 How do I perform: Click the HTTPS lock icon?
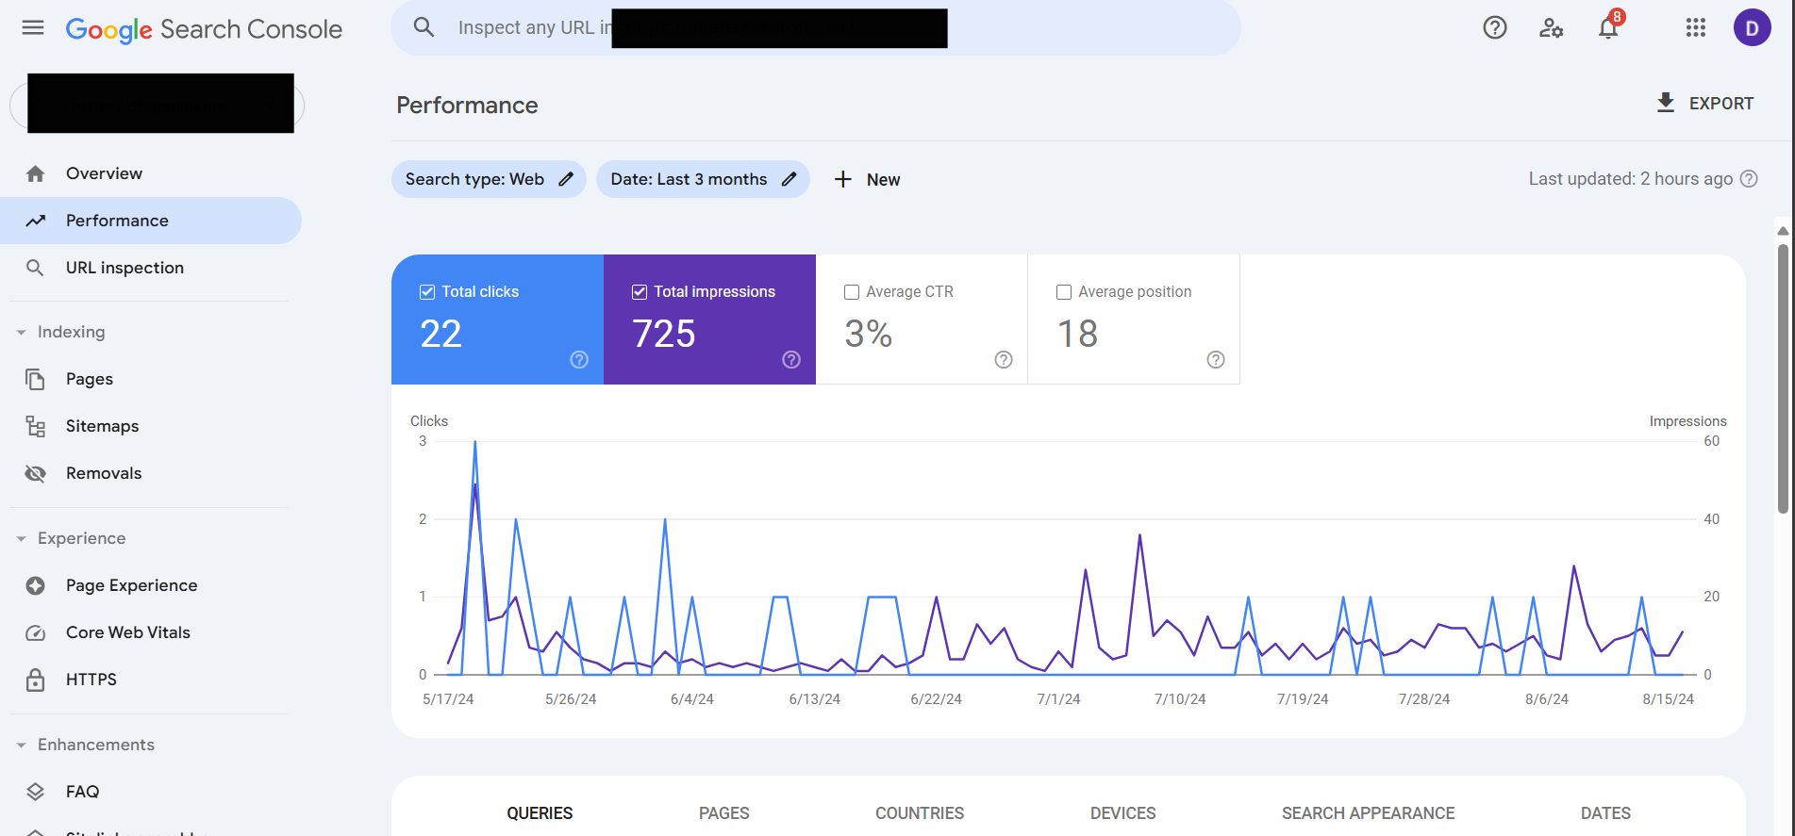point(36,680)
